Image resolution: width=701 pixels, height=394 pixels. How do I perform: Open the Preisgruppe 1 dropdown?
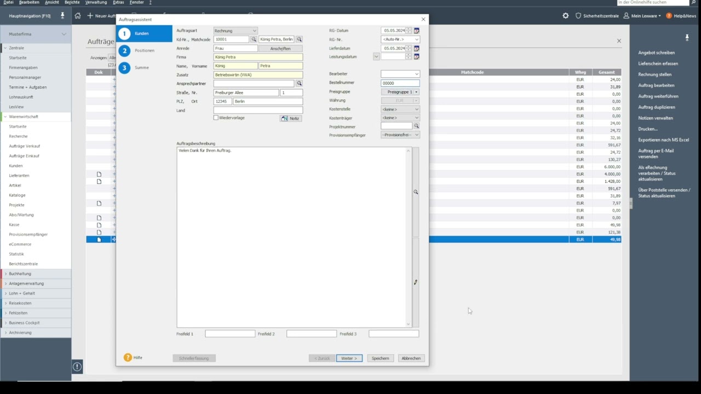[x=400, y=92]
